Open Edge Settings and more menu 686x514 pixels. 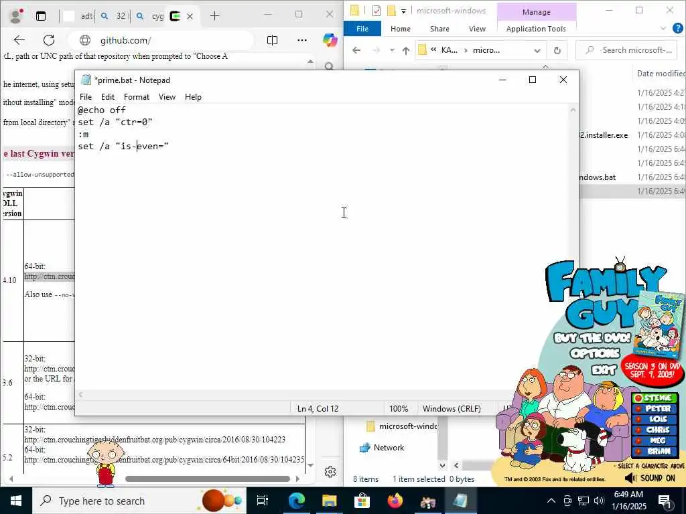[x=302, y=40]
